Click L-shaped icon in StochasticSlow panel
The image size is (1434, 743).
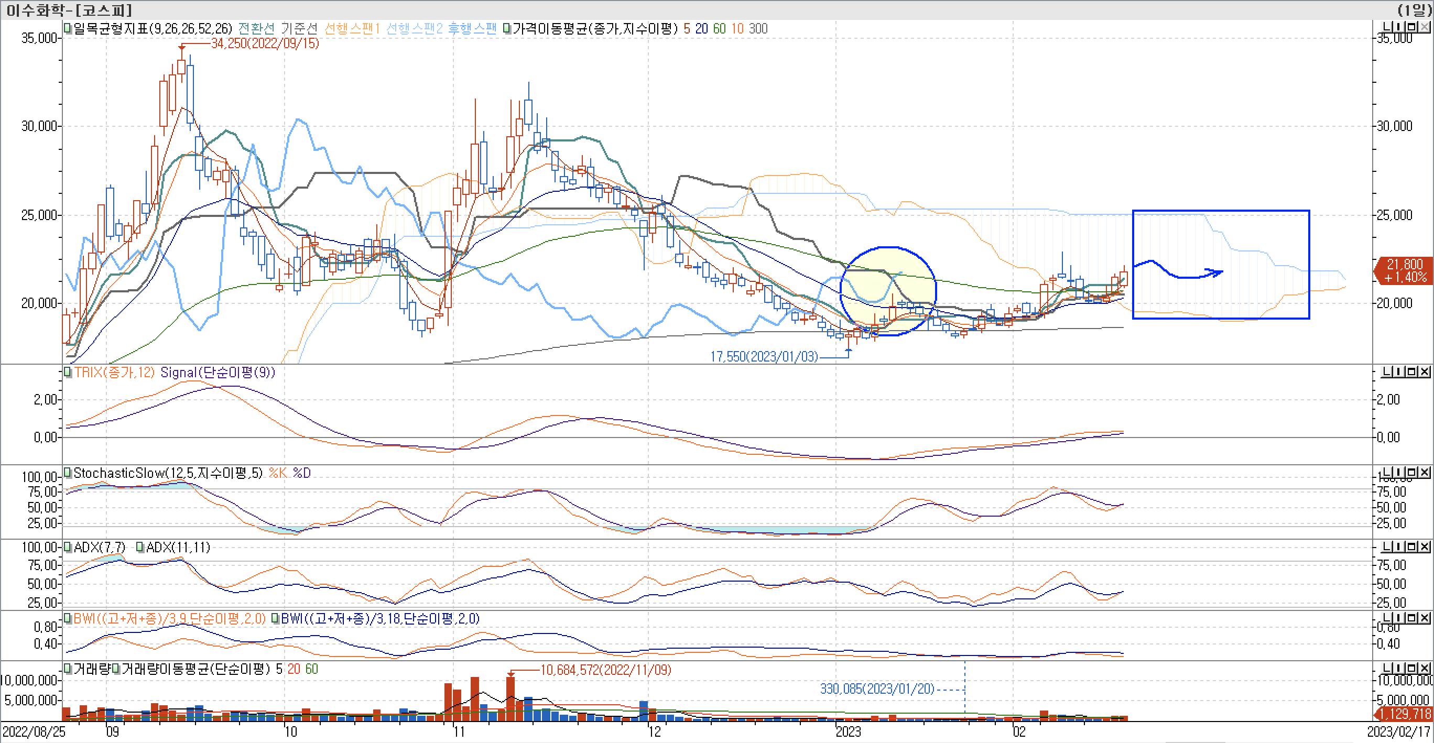coord(1388,472)
